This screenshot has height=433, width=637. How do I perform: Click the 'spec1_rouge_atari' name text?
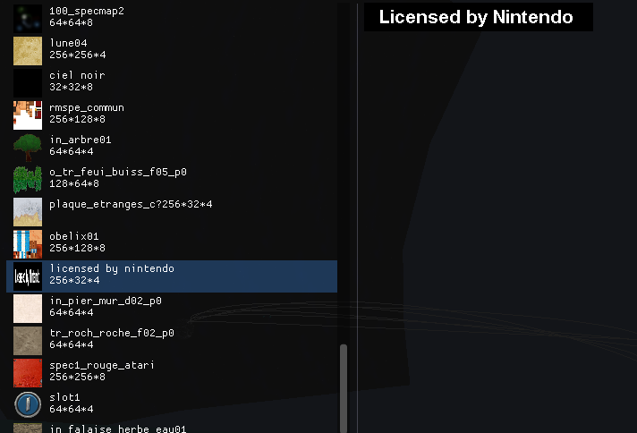[x=102, y=365]
